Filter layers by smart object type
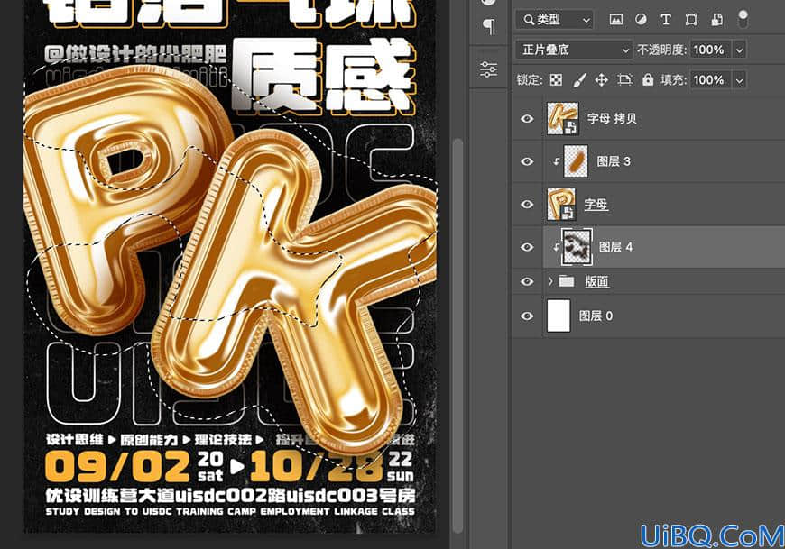The width and height of the screenshot is (785, 549). point(717,20)
